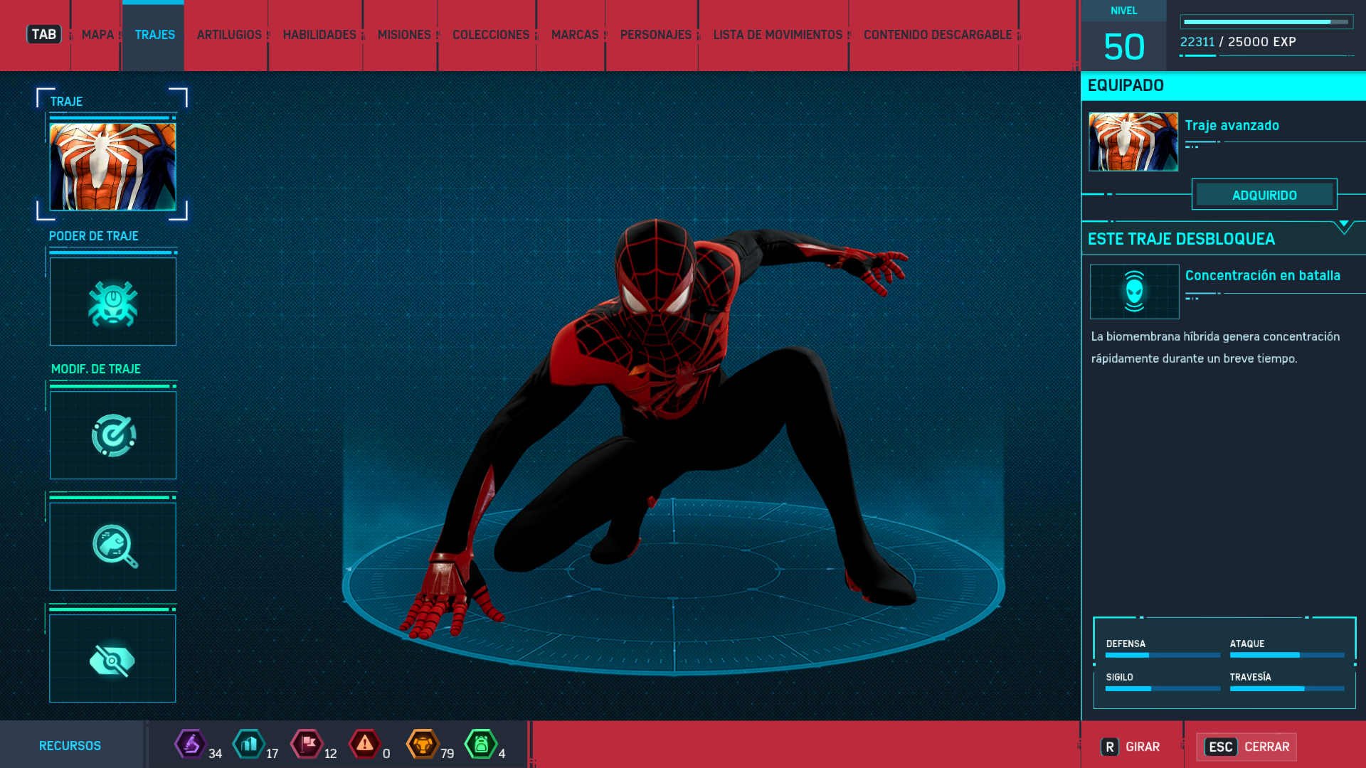Click the green backpack token icon
The height and width of the screenshot is (768, 1366).
[x=481, y=745]
